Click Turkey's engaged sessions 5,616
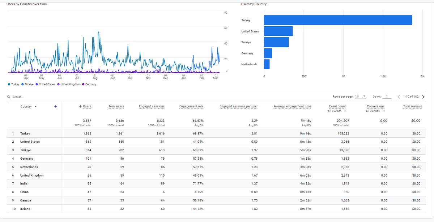 [160, 133]
